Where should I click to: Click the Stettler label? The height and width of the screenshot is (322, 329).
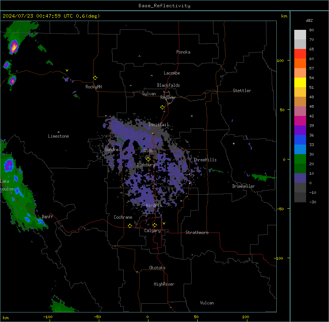pos(242,91)
